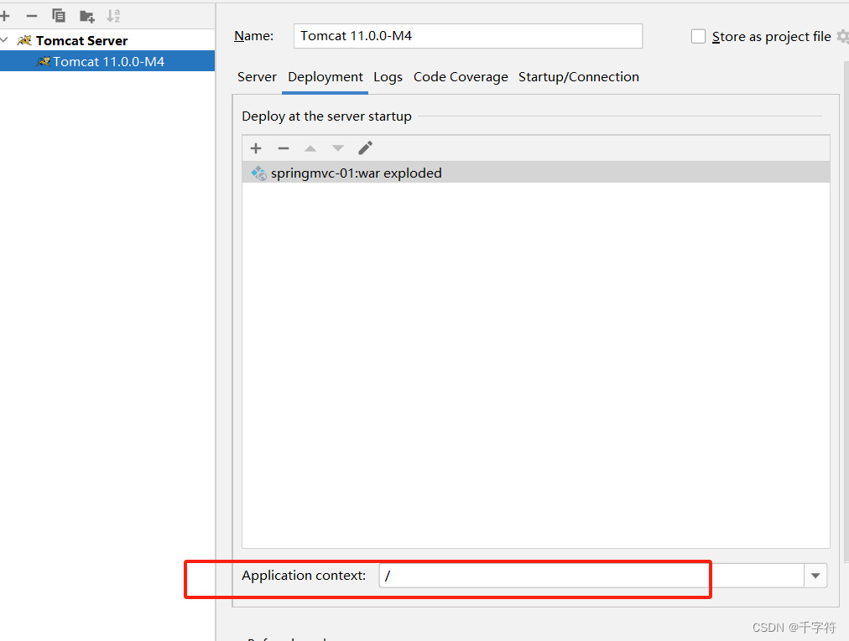Enable Store as project file
This screenshot has height=641, width=849.
[x=698, y=36]
